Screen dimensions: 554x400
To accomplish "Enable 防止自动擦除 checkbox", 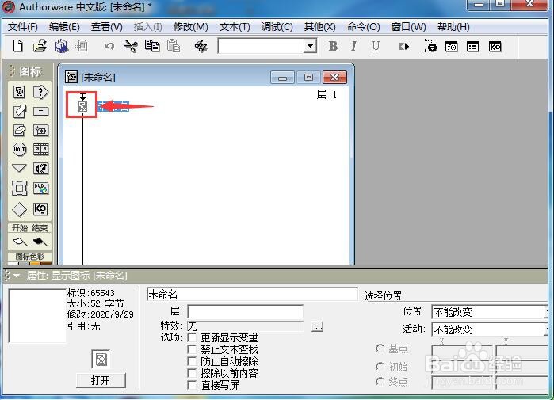I will click(192, 361).
